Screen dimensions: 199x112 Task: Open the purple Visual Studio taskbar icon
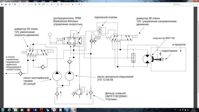coord(35,110)
